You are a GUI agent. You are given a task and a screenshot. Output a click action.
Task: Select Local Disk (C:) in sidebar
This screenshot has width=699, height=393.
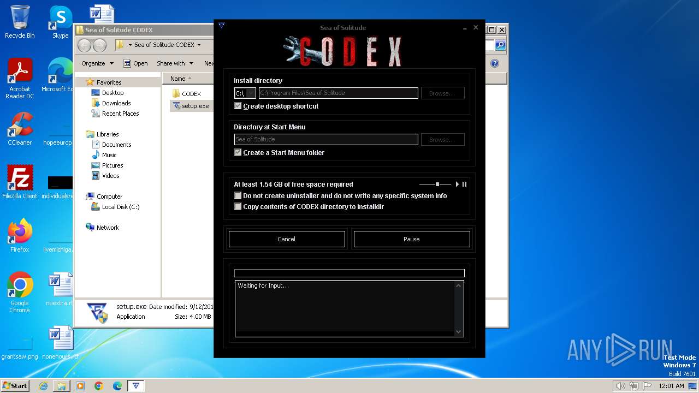pyautogui.click(x=121, y=207)
